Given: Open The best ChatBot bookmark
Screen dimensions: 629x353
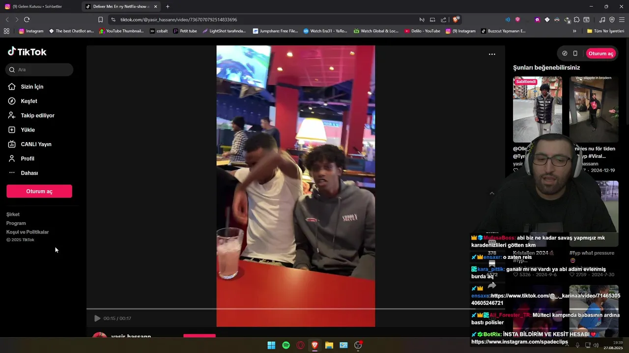Looking at the screenshot, I should pos(71,31).
